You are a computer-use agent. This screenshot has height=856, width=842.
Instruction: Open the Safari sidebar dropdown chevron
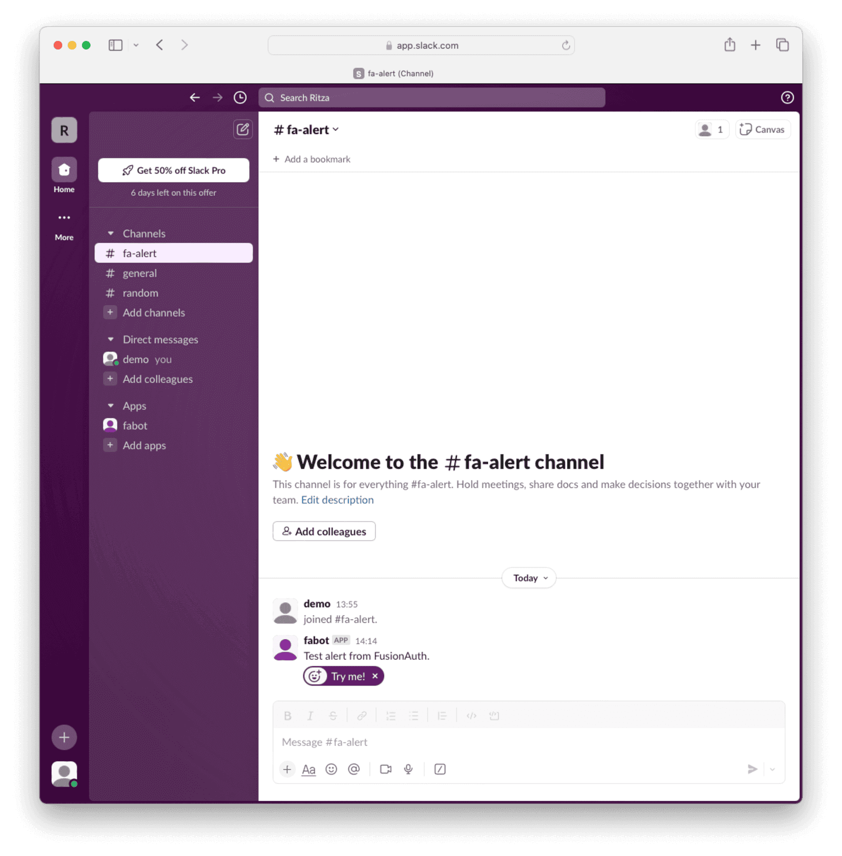point(136,45)
